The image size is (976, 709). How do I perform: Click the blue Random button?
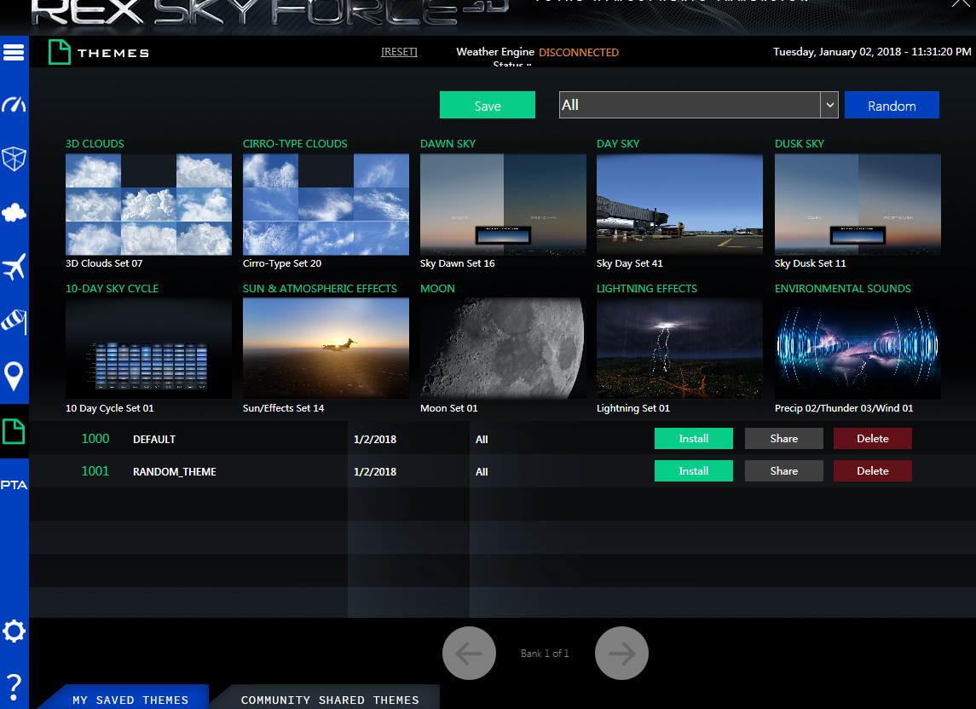892,105
